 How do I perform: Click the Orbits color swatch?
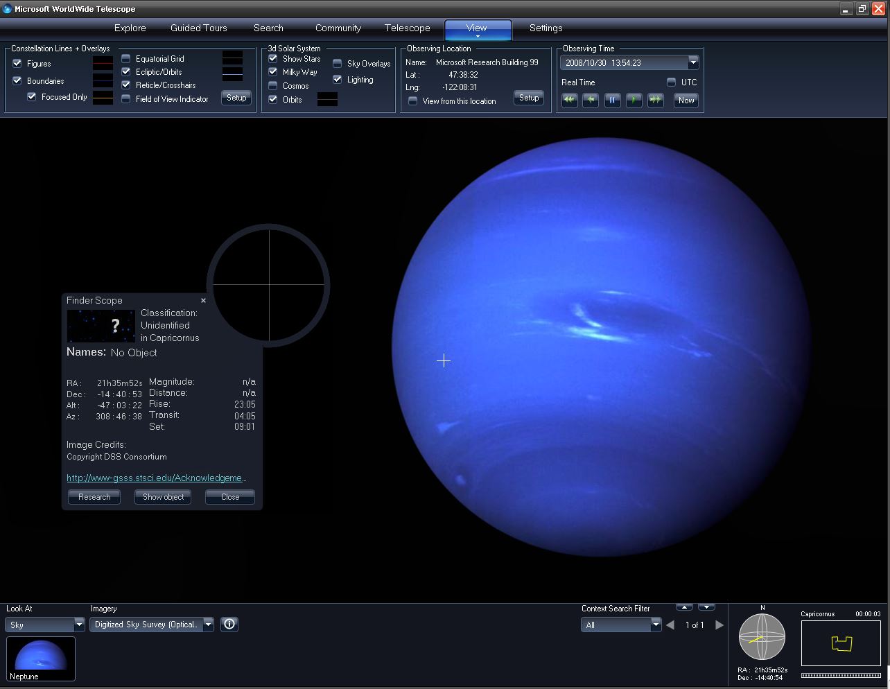(x=327, y=99)
